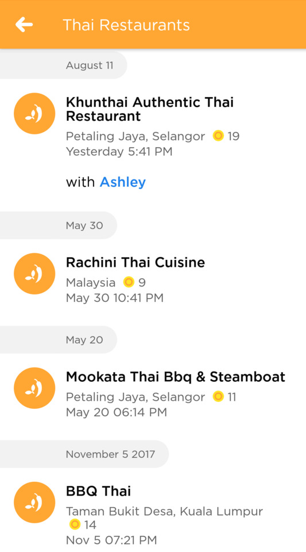Open Khunthai Authentic Thai Restaurant check-in
This screenshot has height=552, width=306.
coord(150,109)
